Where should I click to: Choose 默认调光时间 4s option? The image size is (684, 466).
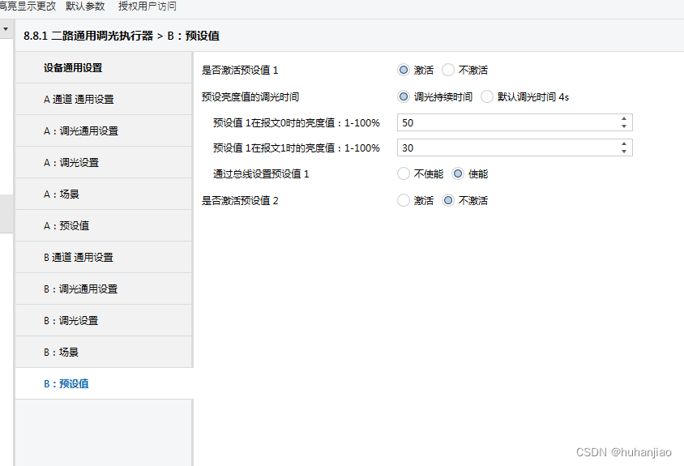coord(487,97)
